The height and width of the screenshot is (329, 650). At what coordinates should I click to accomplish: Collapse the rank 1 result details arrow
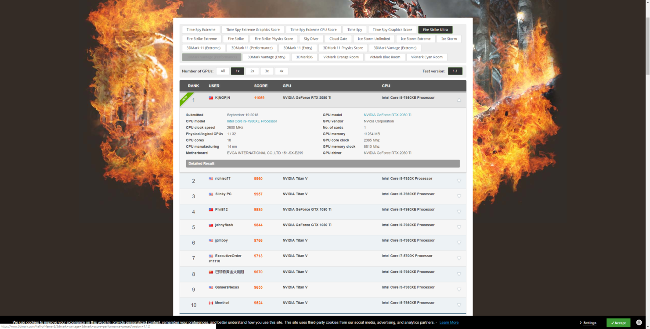pos(459,100)
